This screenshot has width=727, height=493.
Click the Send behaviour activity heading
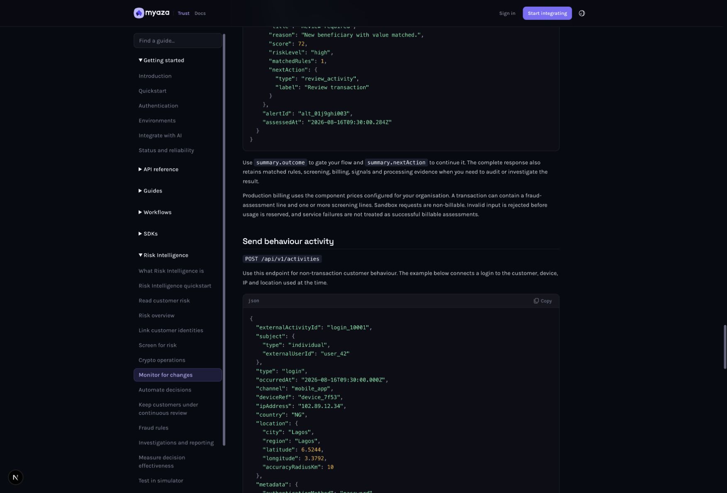coord(288,242)
